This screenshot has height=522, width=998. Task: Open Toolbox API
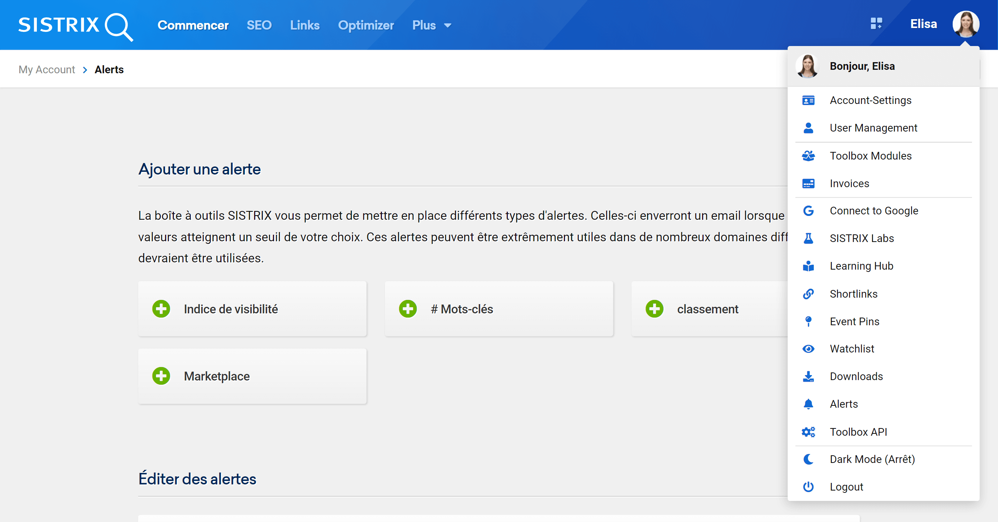tap(883, 432)
